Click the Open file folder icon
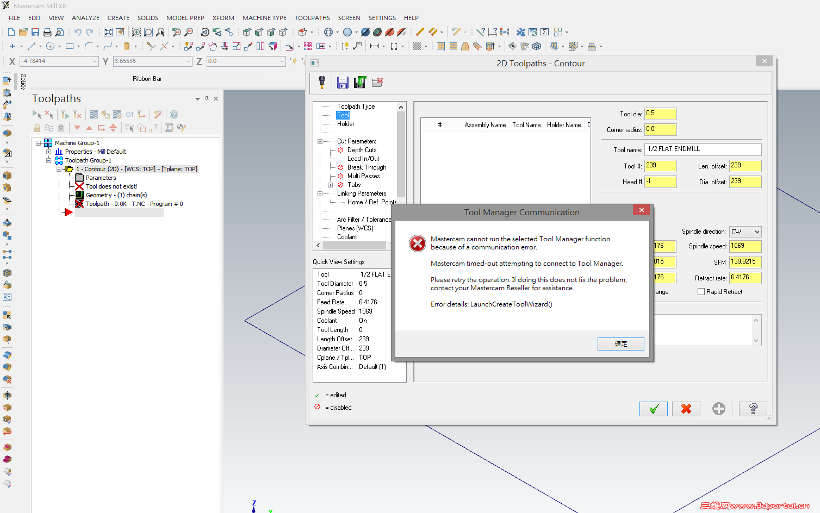The height and width of the screenshot is (513, 820). point(23,32)
